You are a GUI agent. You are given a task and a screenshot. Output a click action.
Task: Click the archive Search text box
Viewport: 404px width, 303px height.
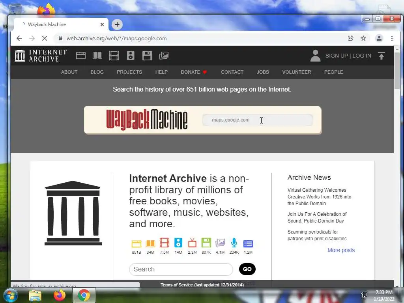(181, 269)
